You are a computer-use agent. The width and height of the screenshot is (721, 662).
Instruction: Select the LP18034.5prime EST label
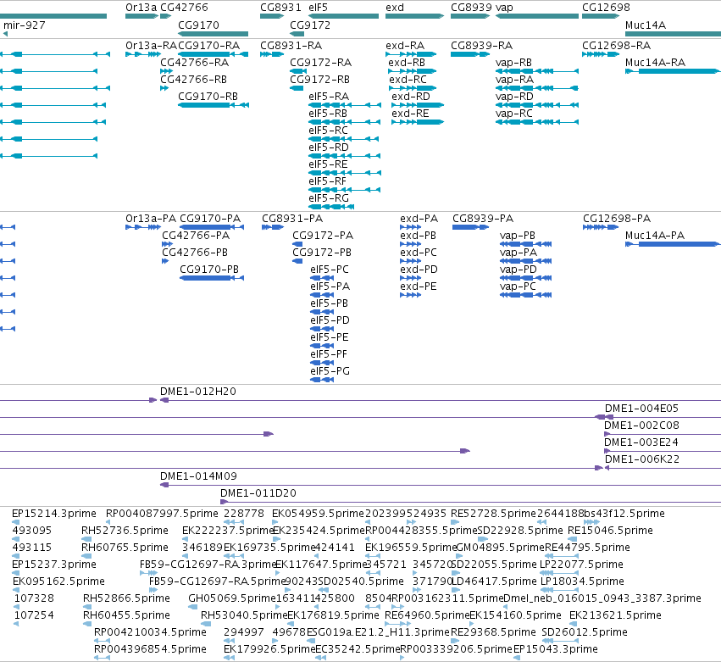click(x=582, y=581)
